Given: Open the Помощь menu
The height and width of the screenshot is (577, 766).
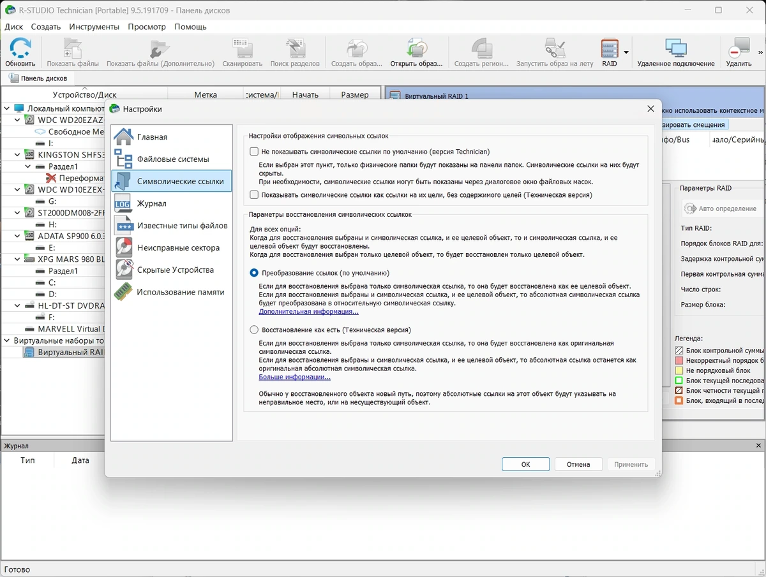Looking at the screenshot, I should (x=190, y=27).
